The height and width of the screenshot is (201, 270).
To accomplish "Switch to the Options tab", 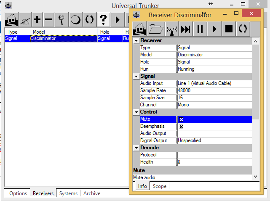I will (18, 193).
